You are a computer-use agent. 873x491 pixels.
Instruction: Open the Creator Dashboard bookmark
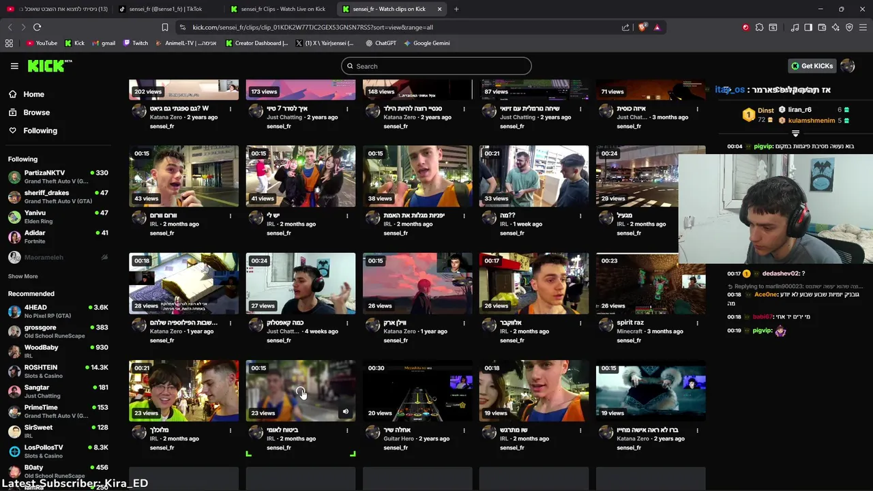pos(256,43)
